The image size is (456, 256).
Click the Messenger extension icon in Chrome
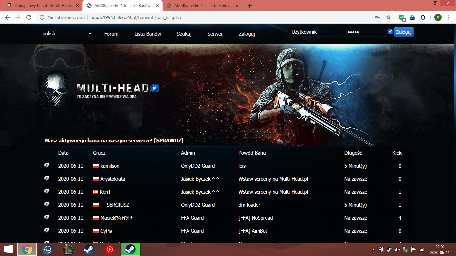pos(412,17)
